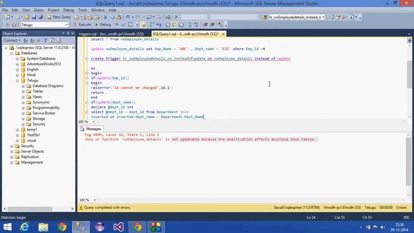This screenshot has height=233, width=414.
Task: Click the Cancel Executing Query stop icon
Action: pyautogui.click(x=116, y=25)
